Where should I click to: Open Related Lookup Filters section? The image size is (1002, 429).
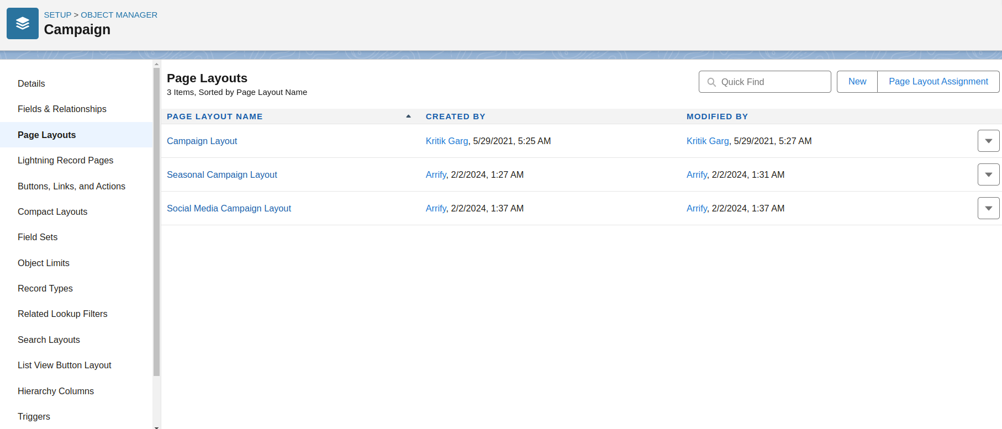click(x=62, y=314)
